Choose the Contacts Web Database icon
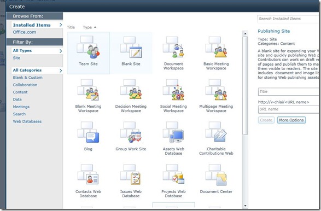 [x=88, y=175]
